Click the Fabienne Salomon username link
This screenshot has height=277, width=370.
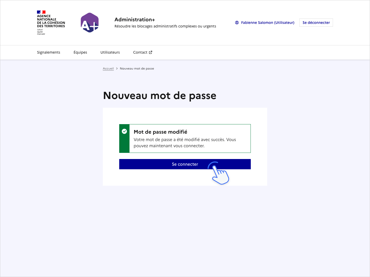(x=267, y=23)
